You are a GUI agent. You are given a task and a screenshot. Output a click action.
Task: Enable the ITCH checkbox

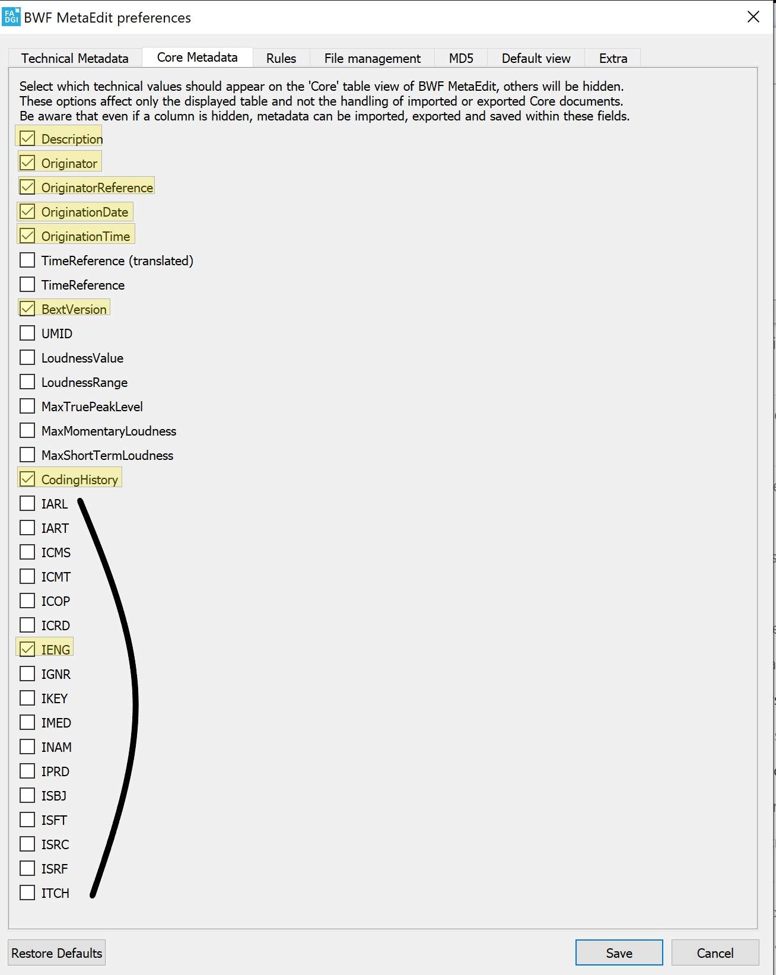pyautogui.click(x=27, y=893)
